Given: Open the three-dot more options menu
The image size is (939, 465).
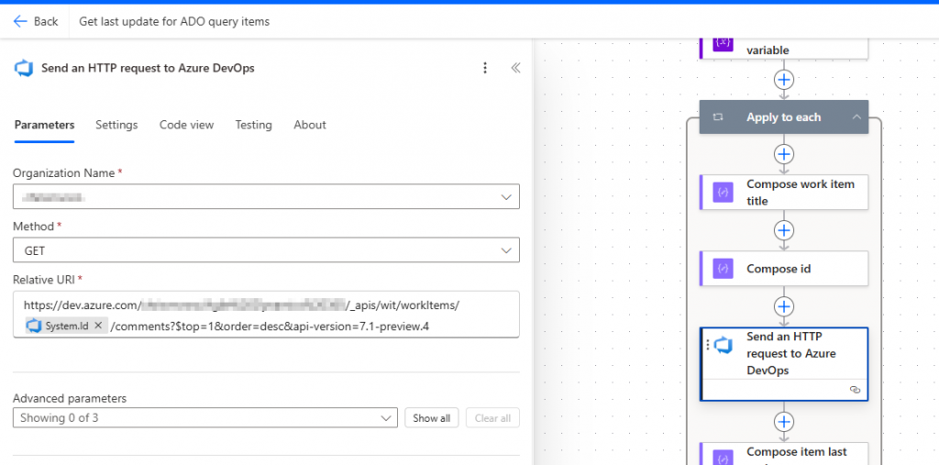Looking at the screenshot, I should click(485, 68).
